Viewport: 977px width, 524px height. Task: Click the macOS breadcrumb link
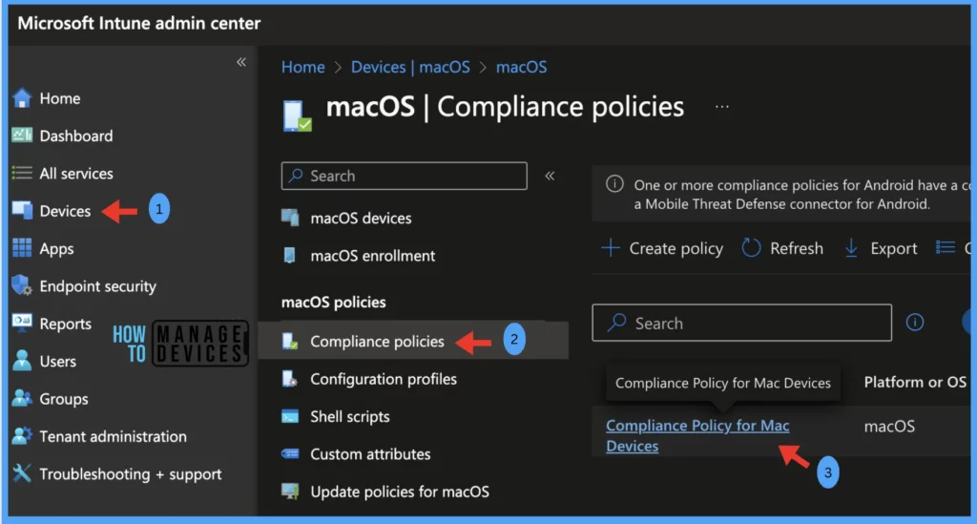point(521,67)
